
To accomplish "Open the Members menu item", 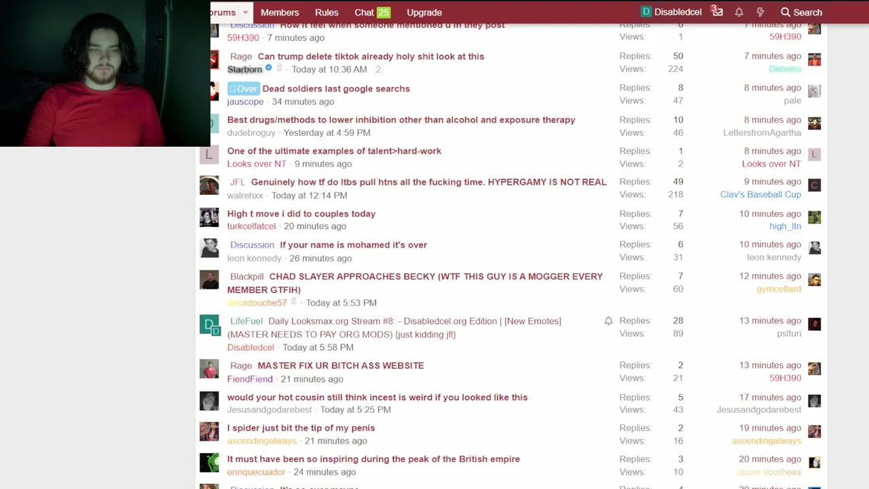I will (x=280, y=12).
